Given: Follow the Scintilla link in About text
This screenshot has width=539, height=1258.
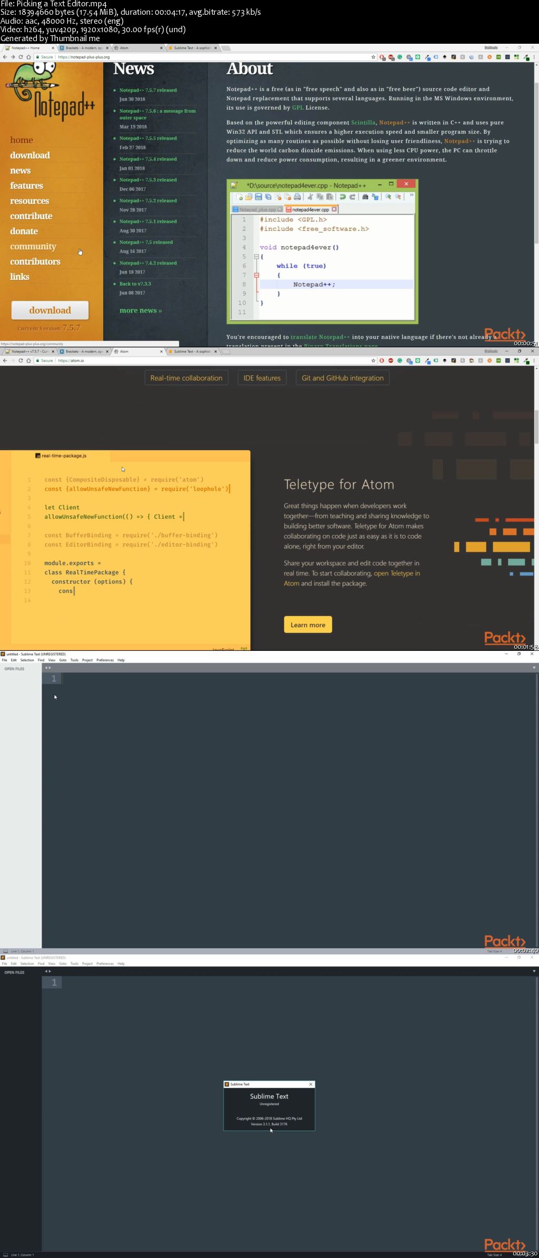Looking at the screenshot, I should point(363,122).
